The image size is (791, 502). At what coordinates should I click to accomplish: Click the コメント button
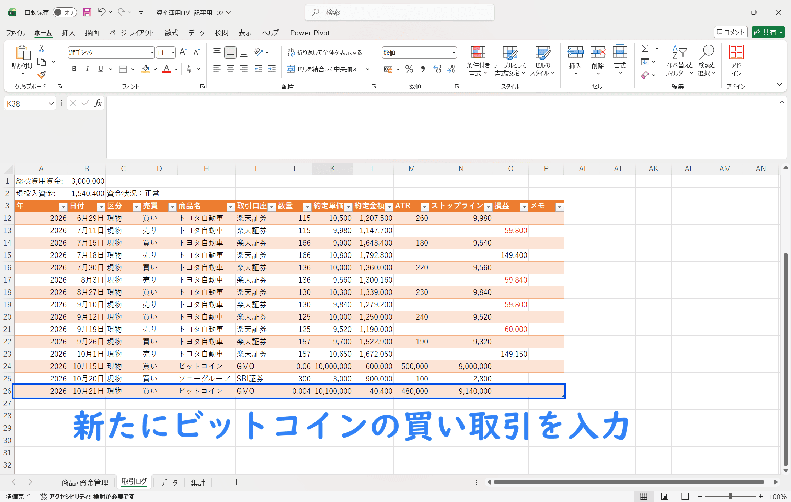(731, 32)
